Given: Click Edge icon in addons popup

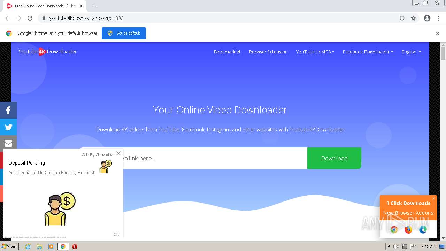Looking at the screenshot, I should coord(423,229).
